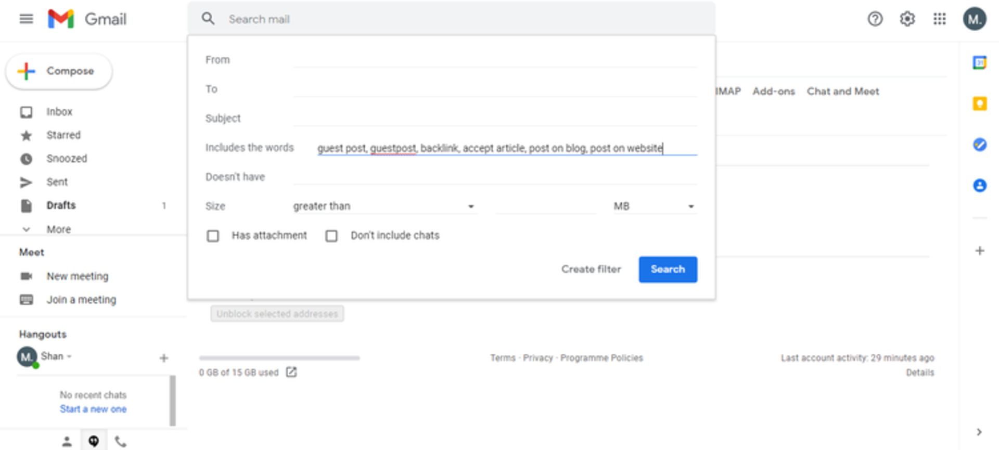This screenshot has width=999, height=450.
Task: Click the Support help question icon
Action: click(x=875, y=19)
